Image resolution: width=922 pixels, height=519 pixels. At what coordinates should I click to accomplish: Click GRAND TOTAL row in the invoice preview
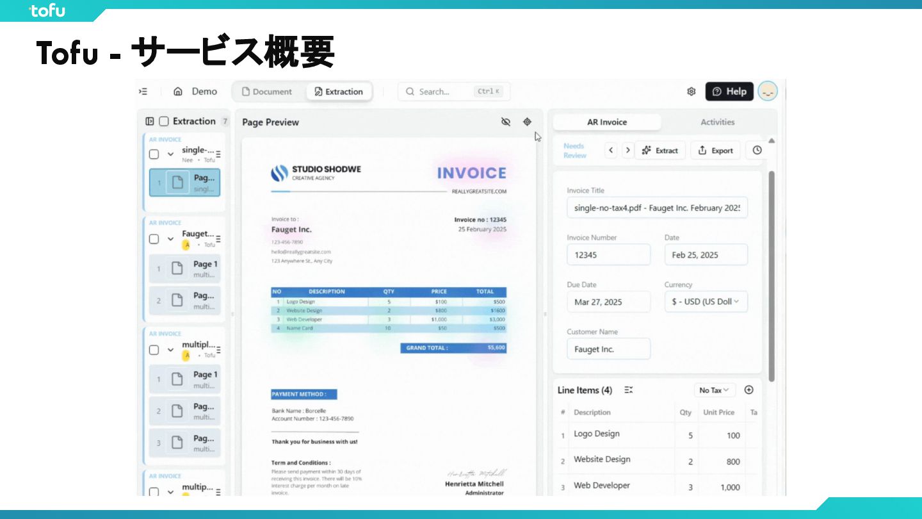(x=453, y=348)
